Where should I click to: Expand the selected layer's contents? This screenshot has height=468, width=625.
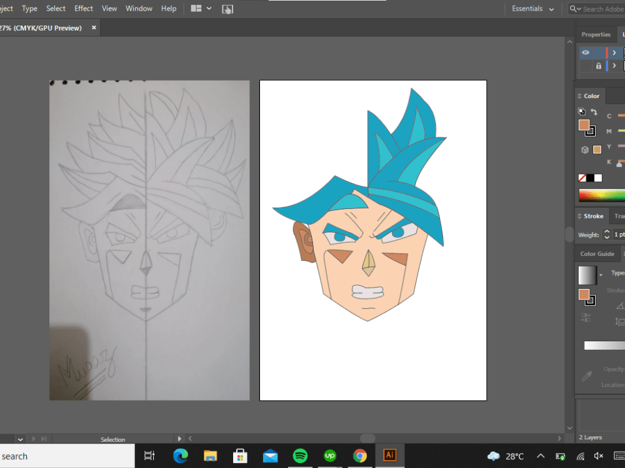(614, 52)
